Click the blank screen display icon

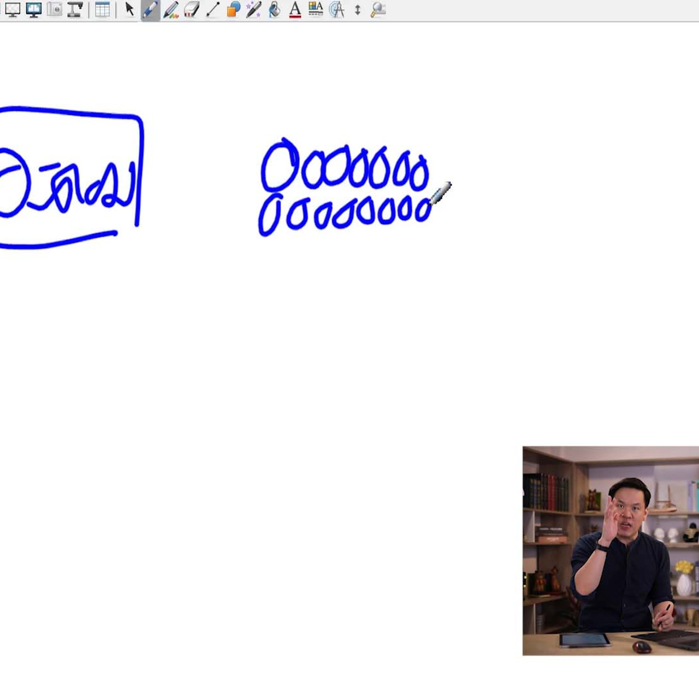[x=13, y=9]
